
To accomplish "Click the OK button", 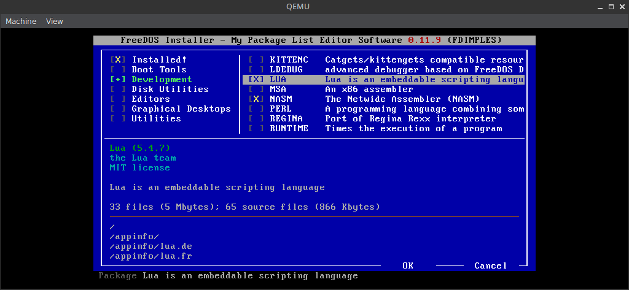I will point(408,265).
